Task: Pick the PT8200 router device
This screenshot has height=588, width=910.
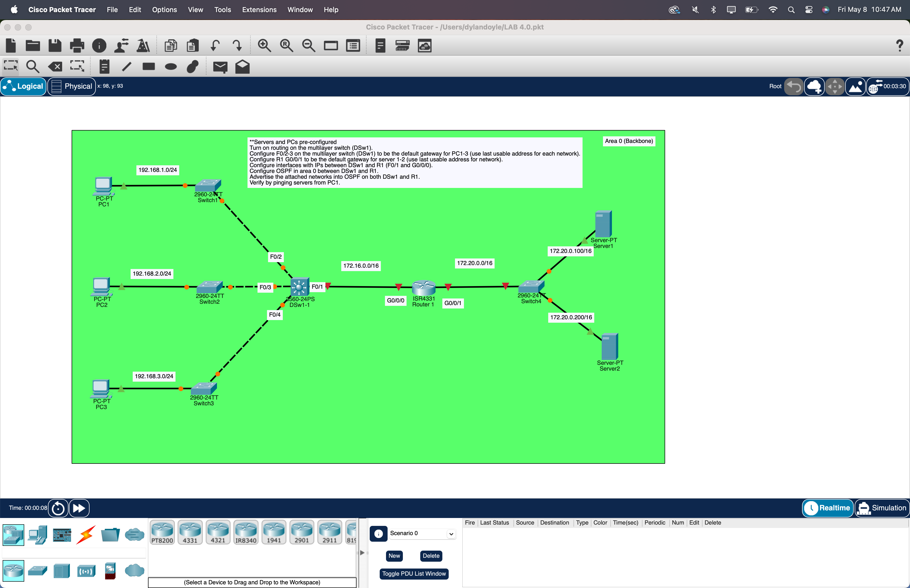Action: [x=162, y=532]
